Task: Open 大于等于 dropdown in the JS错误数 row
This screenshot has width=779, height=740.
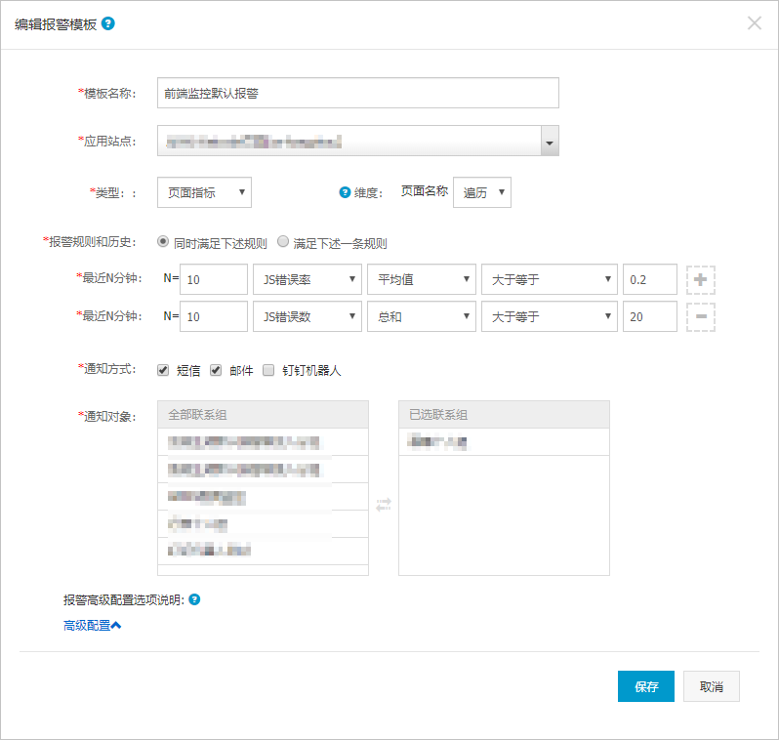Action: point(549,316)
